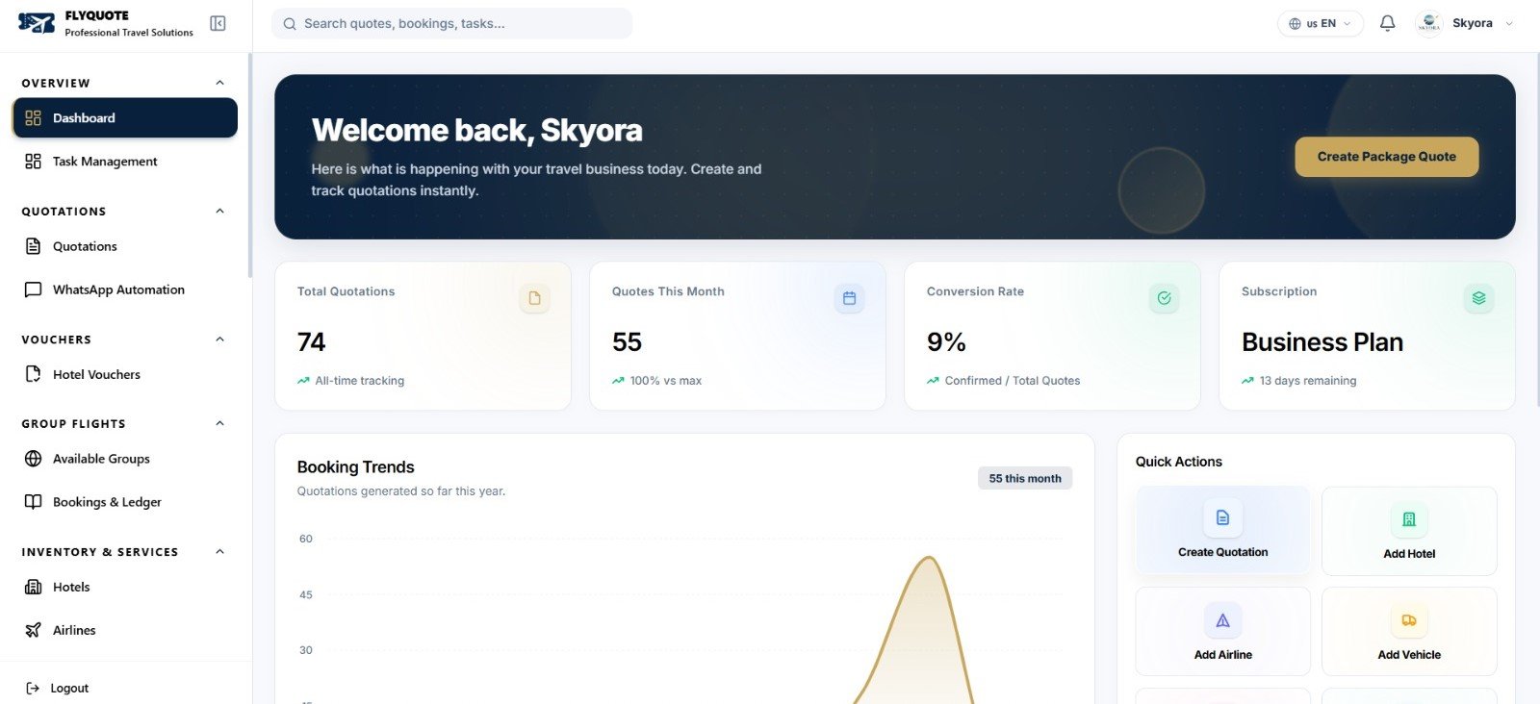1540x704 pixels.
Task: Click the Bookings & Ledger book icon
Action: (x=33, y=502)
